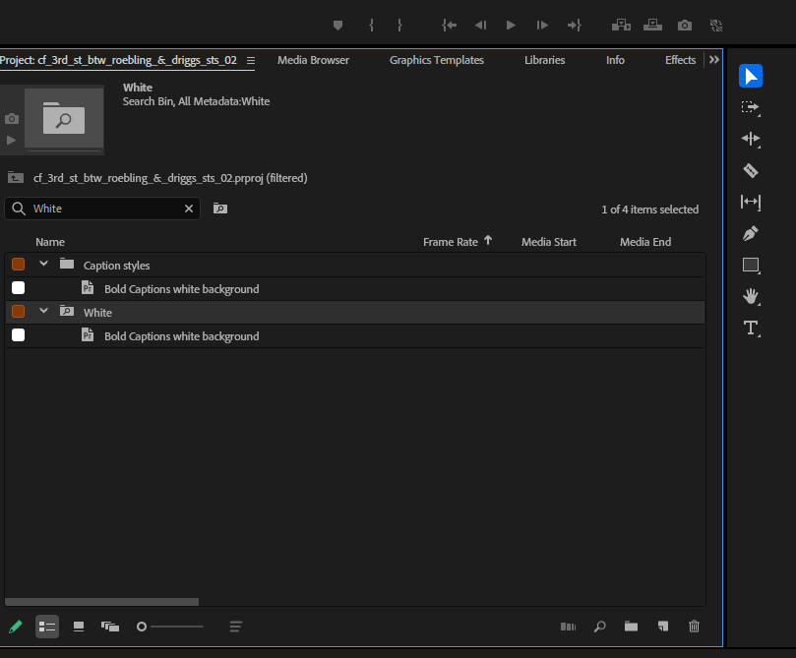This screenshot has width=796, height=658.
Task: Check the box beside second Bold Captions item
Action: pyautogui.click(x=18, y=334)
